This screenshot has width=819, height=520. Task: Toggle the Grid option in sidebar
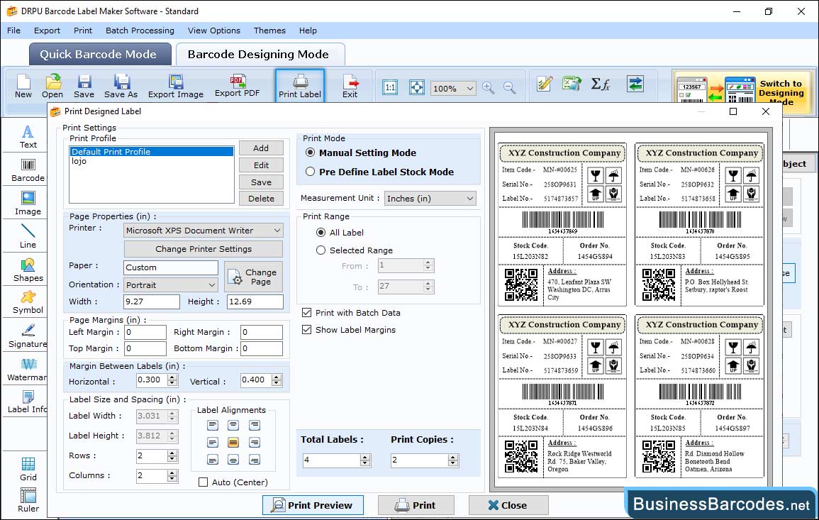tap(28, 469)
